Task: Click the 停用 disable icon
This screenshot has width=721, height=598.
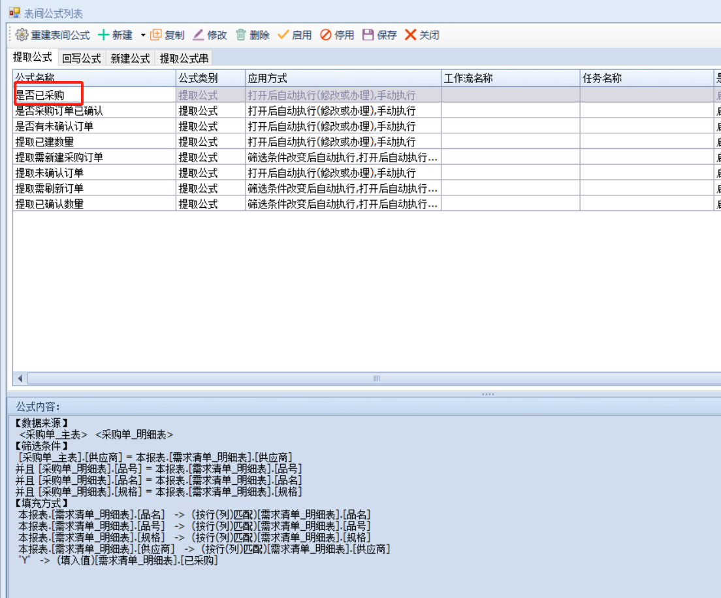Action: pyautogui.click(x=325, y=35)
